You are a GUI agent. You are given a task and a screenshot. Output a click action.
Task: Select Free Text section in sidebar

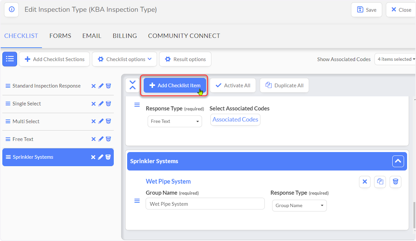click(x=23, y=139)
